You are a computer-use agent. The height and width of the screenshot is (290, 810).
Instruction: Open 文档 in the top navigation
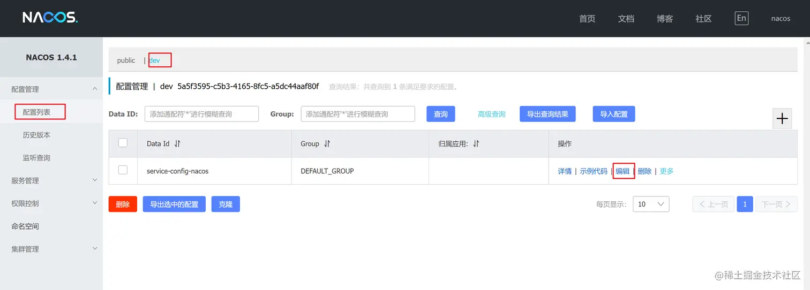click(x=626, y=18)
